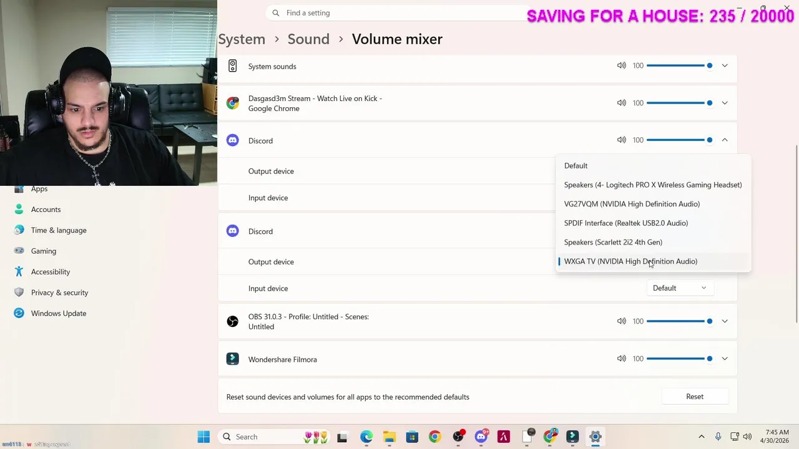Click the Discord icon in the row above OBS

tap(233, 231)
